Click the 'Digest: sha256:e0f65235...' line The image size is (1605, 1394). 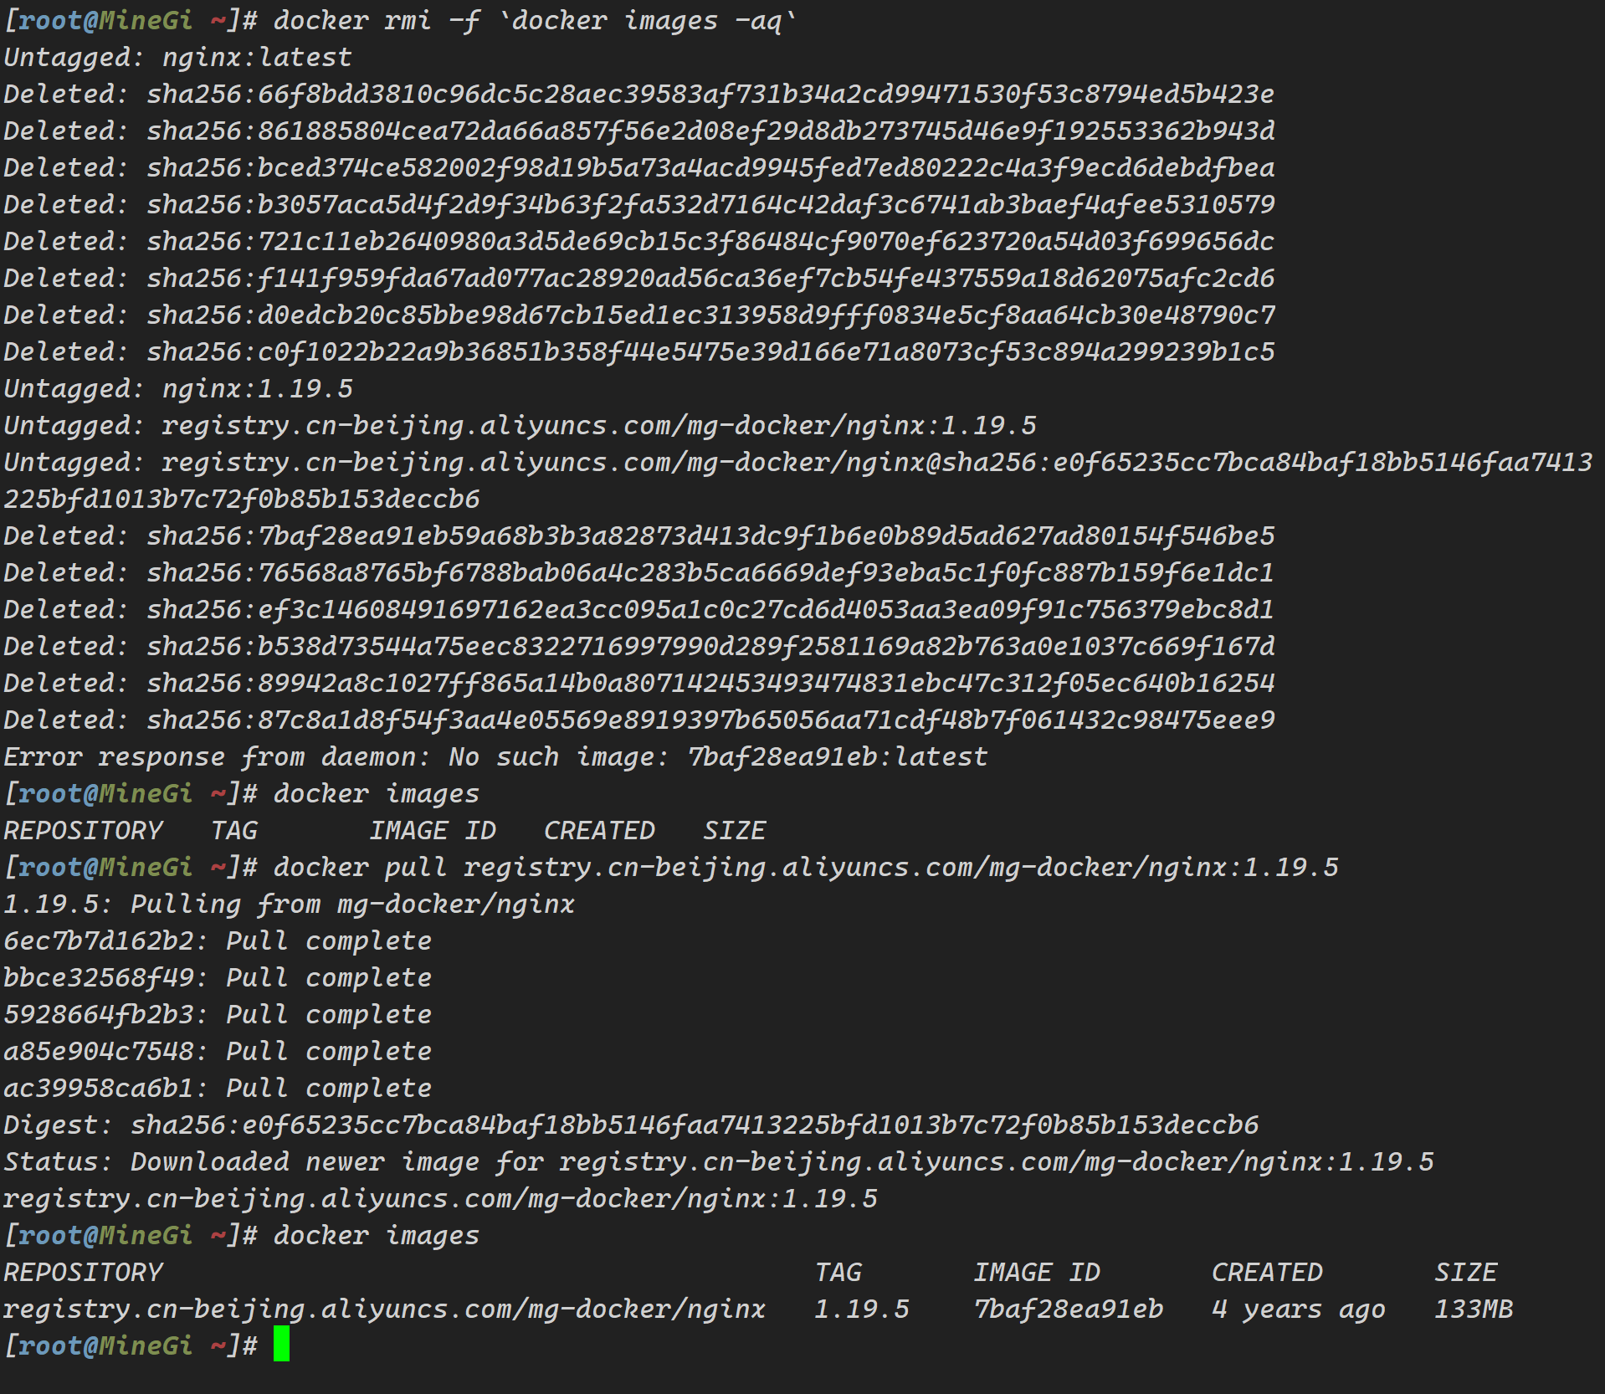tap(631, 1125)
